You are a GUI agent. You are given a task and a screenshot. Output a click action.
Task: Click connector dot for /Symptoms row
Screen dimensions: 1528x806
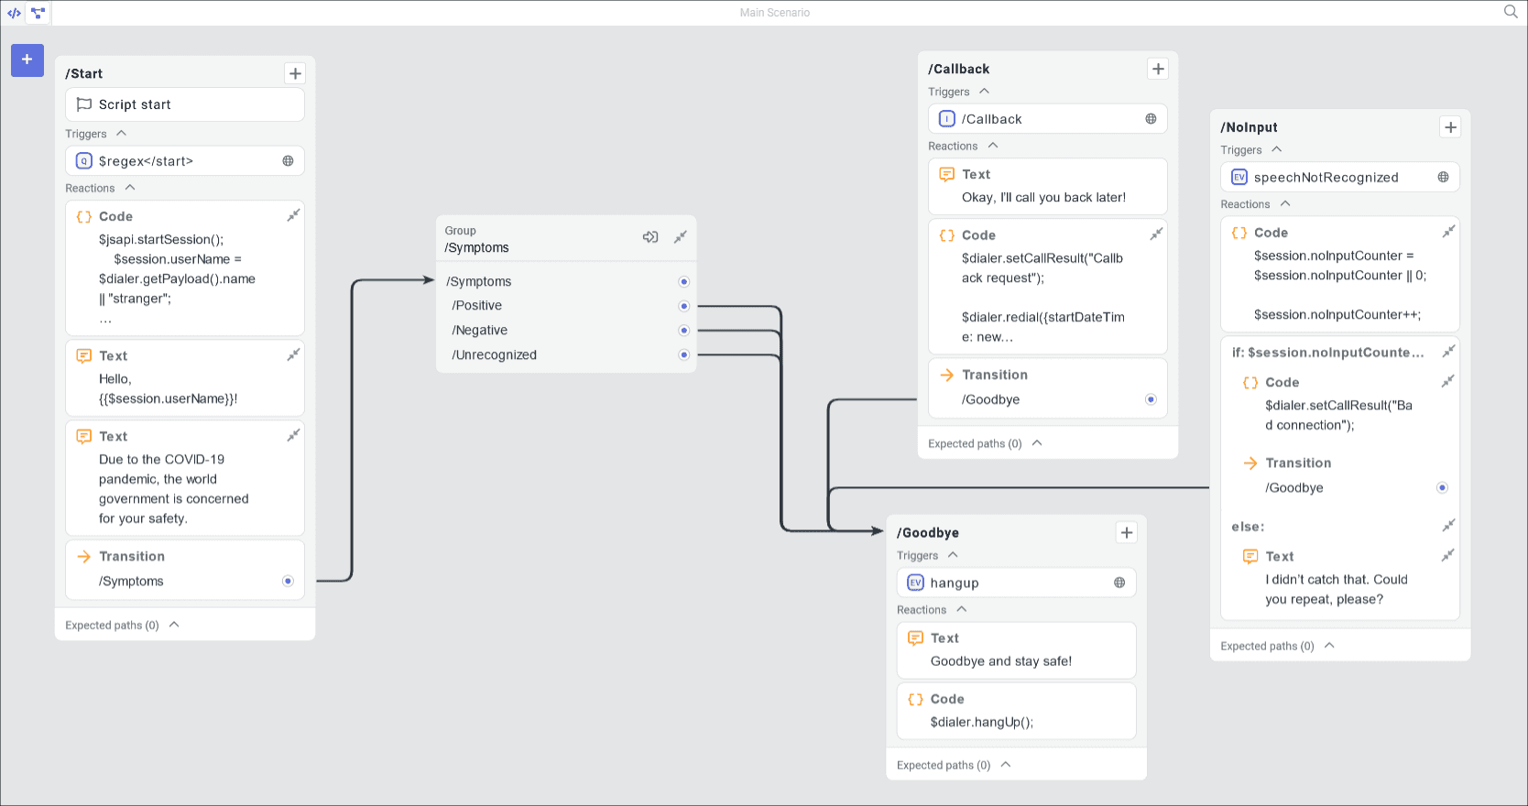[x=683, y=281]
